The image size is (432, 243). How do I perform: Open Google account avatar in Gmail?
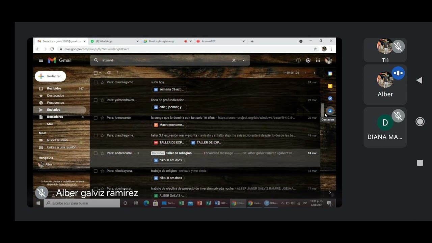(328, 60)
